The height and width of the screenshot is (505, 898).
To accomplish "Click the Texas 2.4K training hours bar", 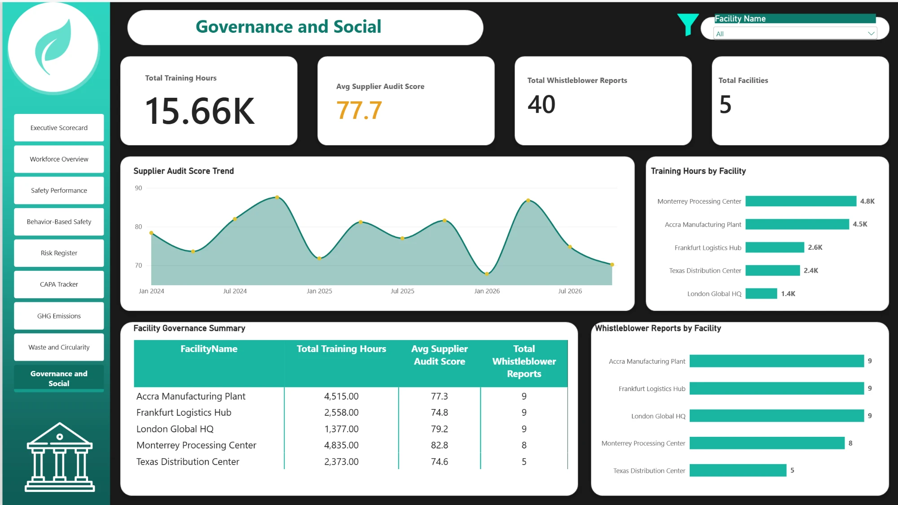I will pos(773,270).
